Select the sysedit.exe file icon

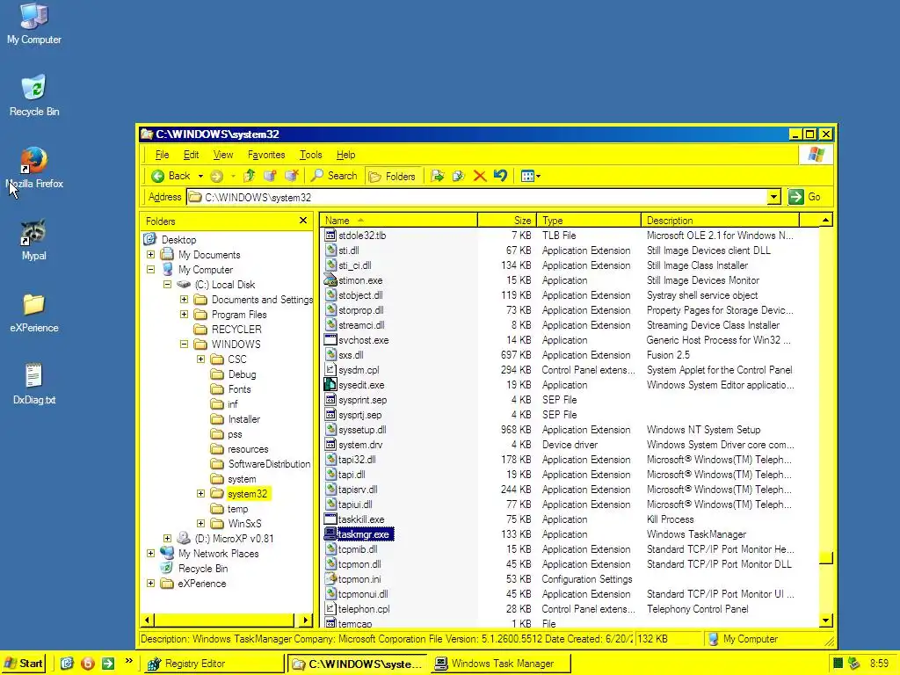(x=330, y=385)
